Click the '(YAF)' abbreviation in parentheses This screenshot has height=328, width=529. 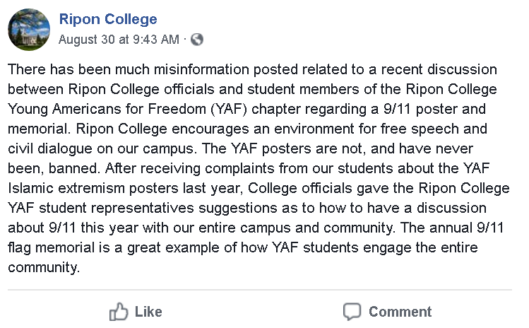(x=229, y=109)
